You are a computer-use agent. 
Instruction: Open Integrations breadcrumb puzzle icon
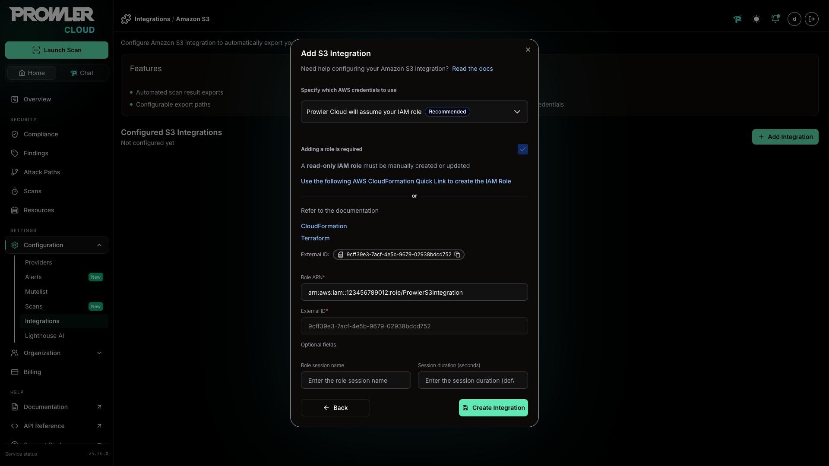click(126, 19)
